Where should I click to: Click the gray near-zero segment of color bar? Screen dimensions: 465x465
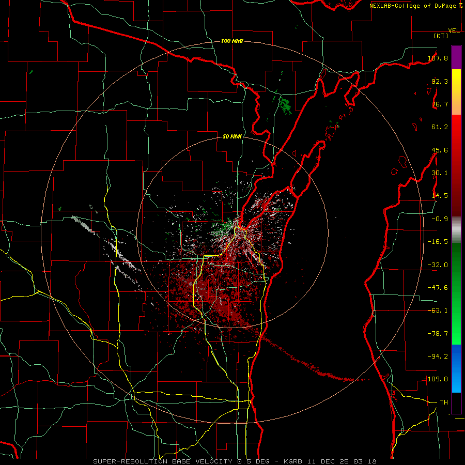[456, 230]
